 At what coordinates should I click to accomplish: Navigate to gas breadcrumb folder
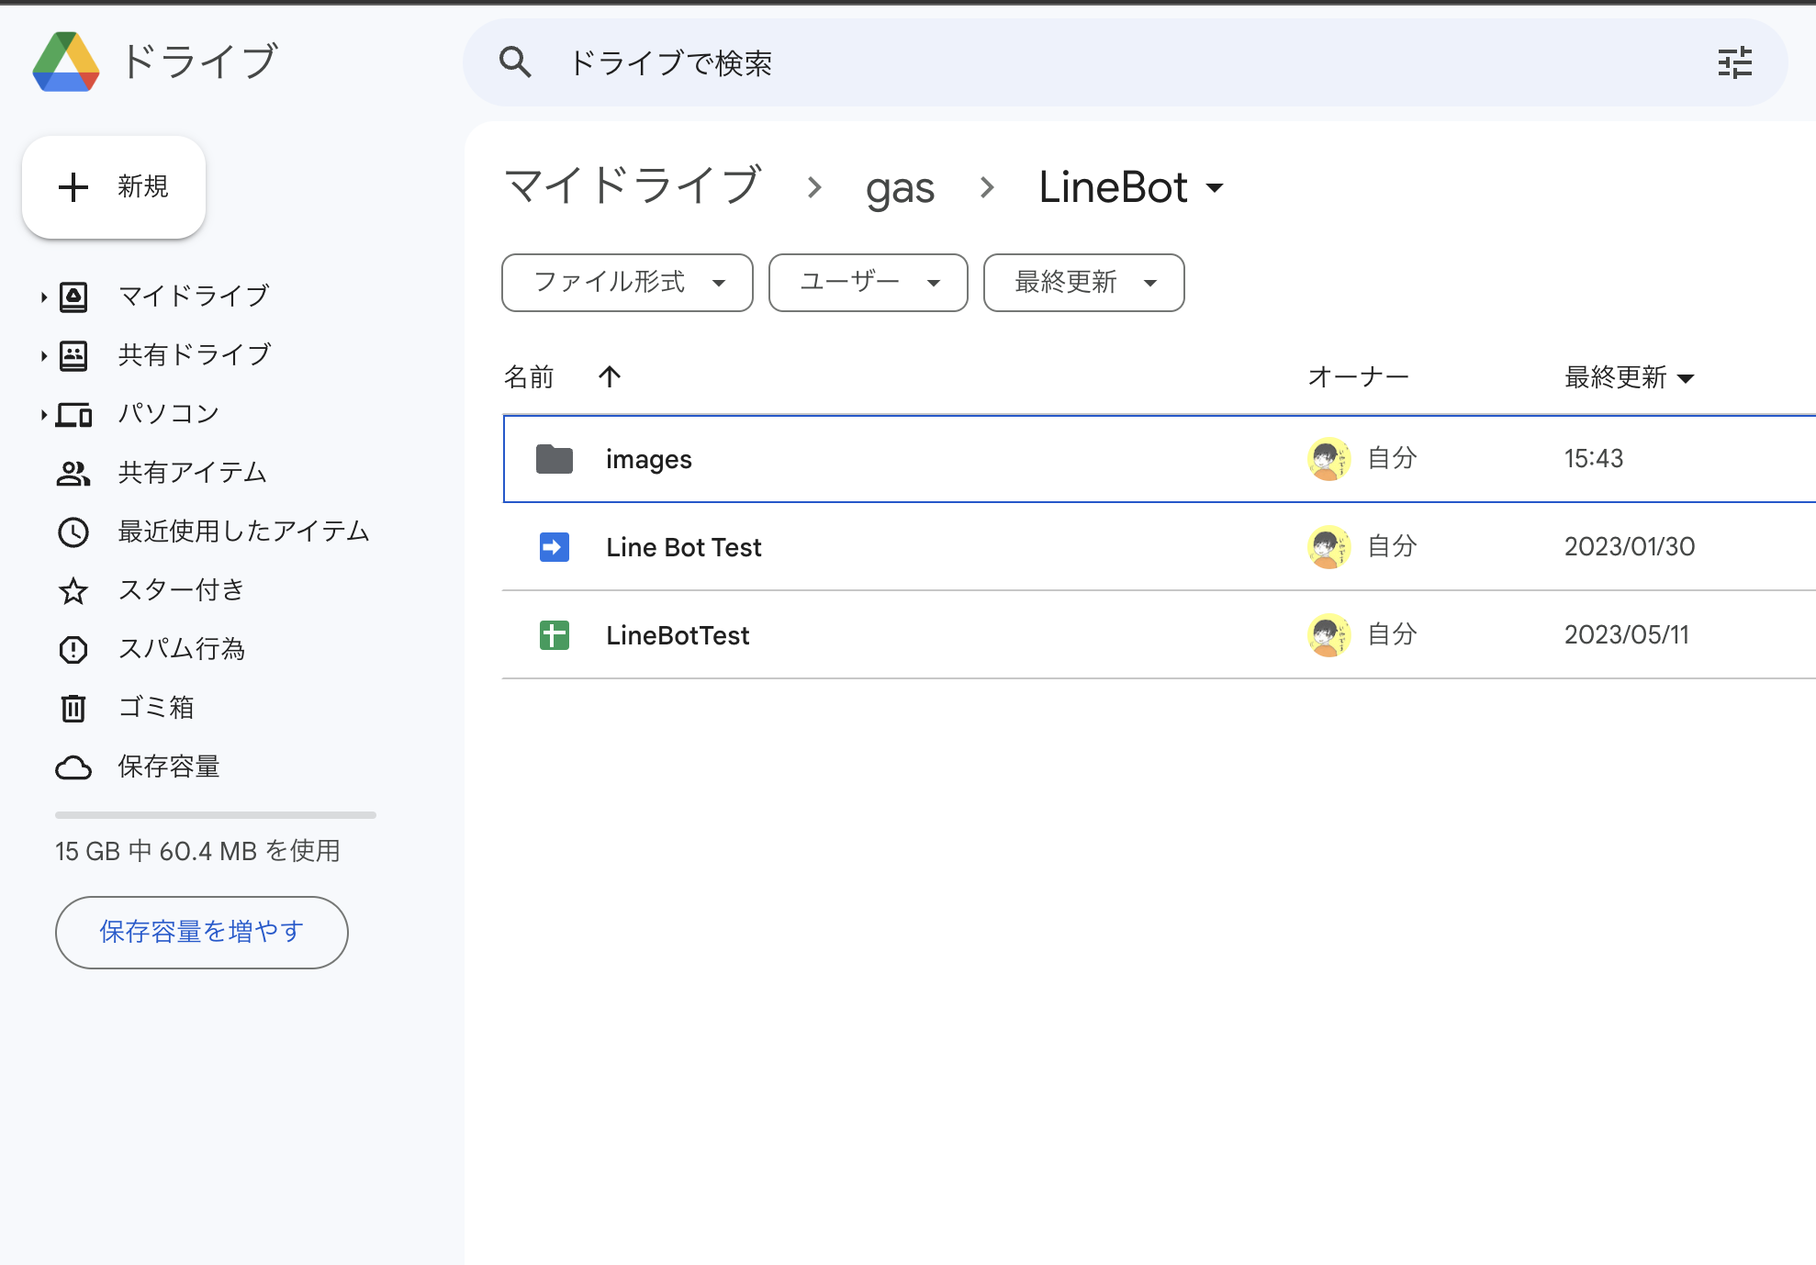(x=900, y=188)
